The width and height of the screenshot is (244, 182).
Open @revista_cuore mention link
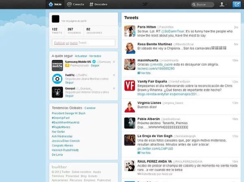pos(161,64)
